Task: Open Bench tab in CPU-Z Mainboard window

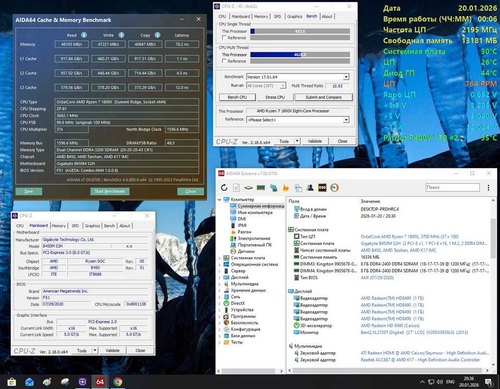Action: 109,225
